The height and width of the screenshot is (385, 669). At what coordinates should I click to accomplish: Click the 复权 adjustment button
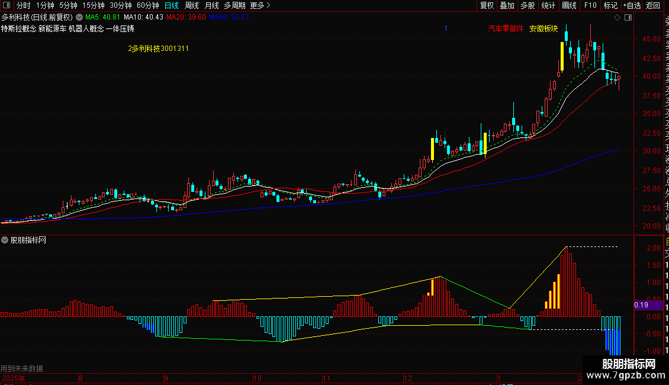487,5
